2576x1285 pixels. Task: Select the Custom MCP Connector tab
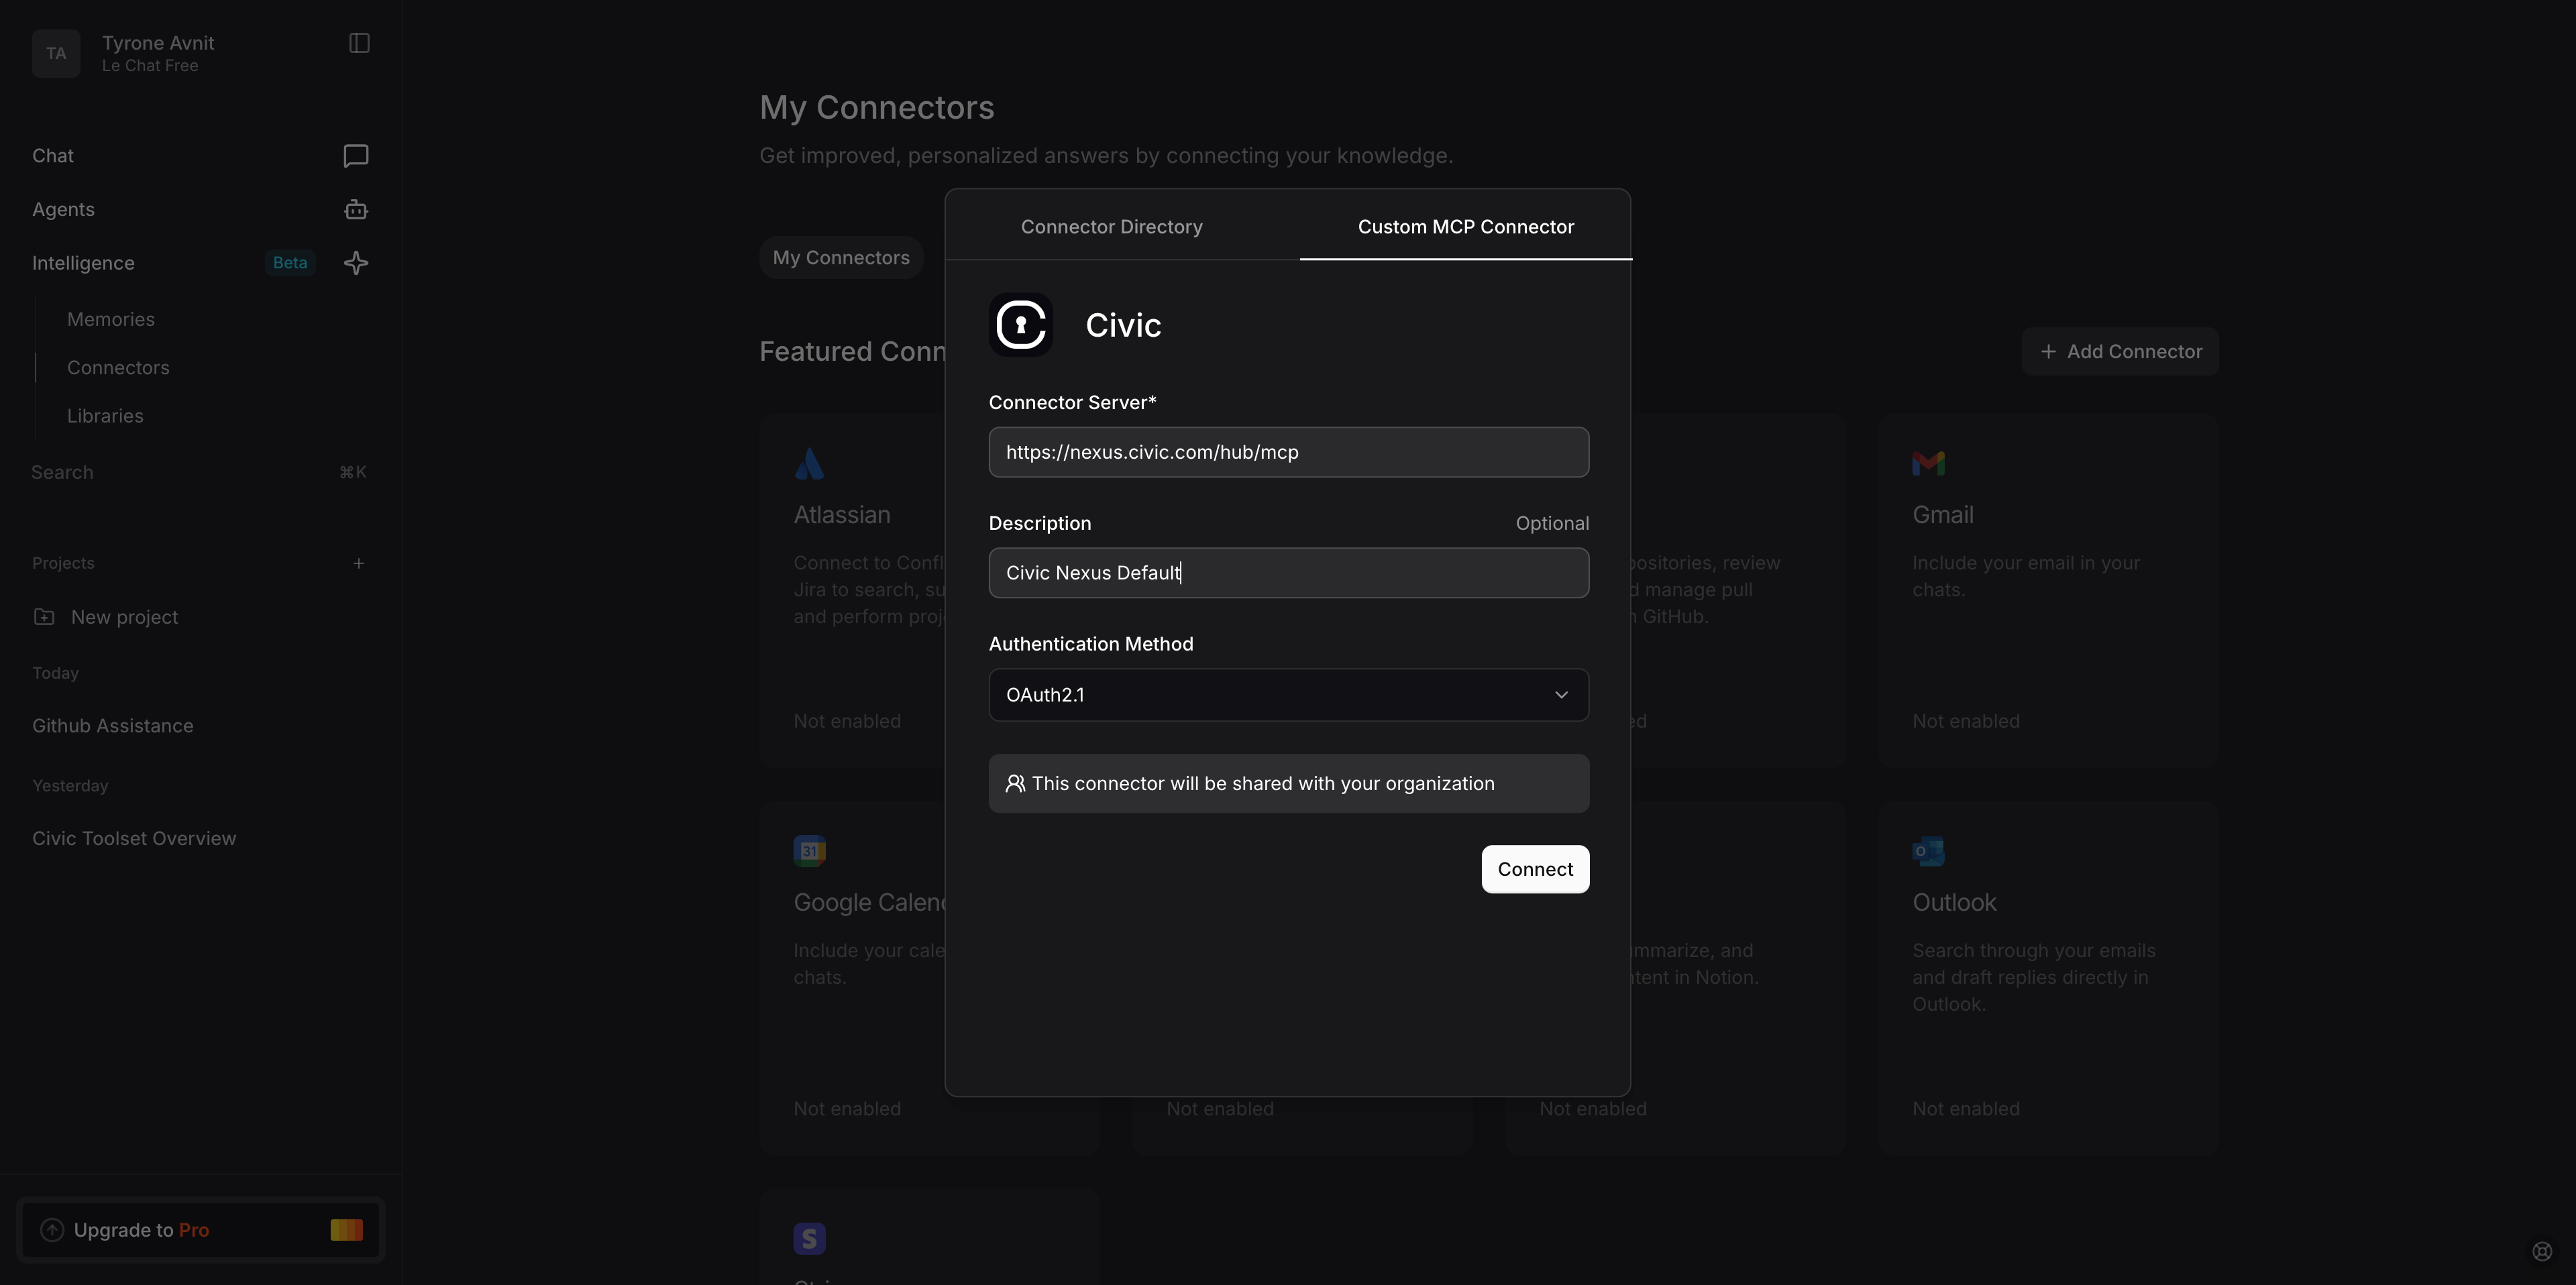pos(1465,227)
